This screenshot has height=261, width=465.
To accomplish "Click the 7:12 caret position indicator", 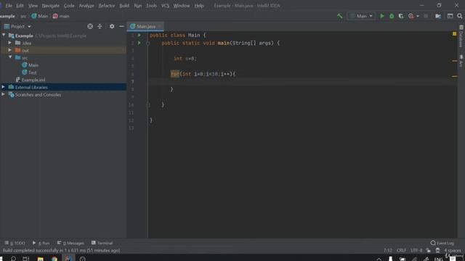I will pyautogui.click(x=387, y=250).
